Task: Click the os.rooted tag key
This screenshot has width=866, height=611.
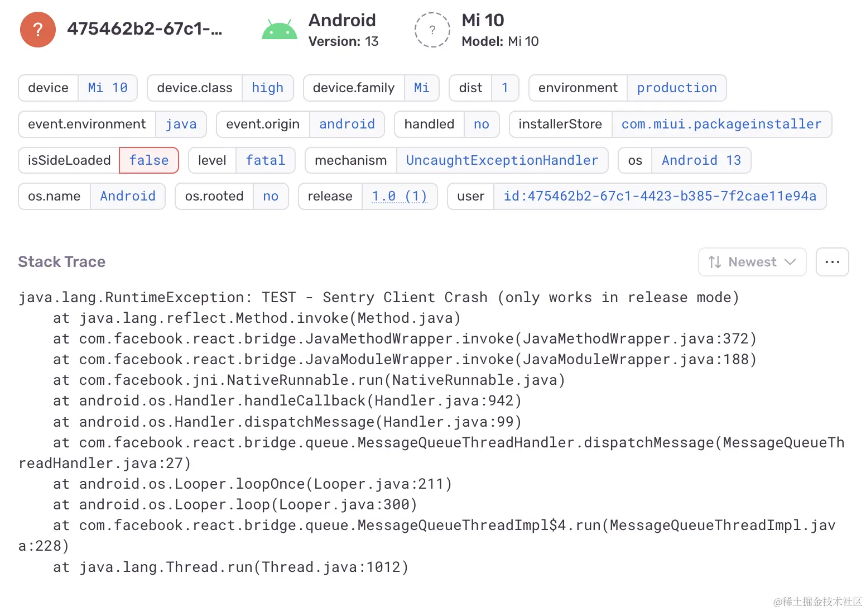Action: [x=214, y=196]
